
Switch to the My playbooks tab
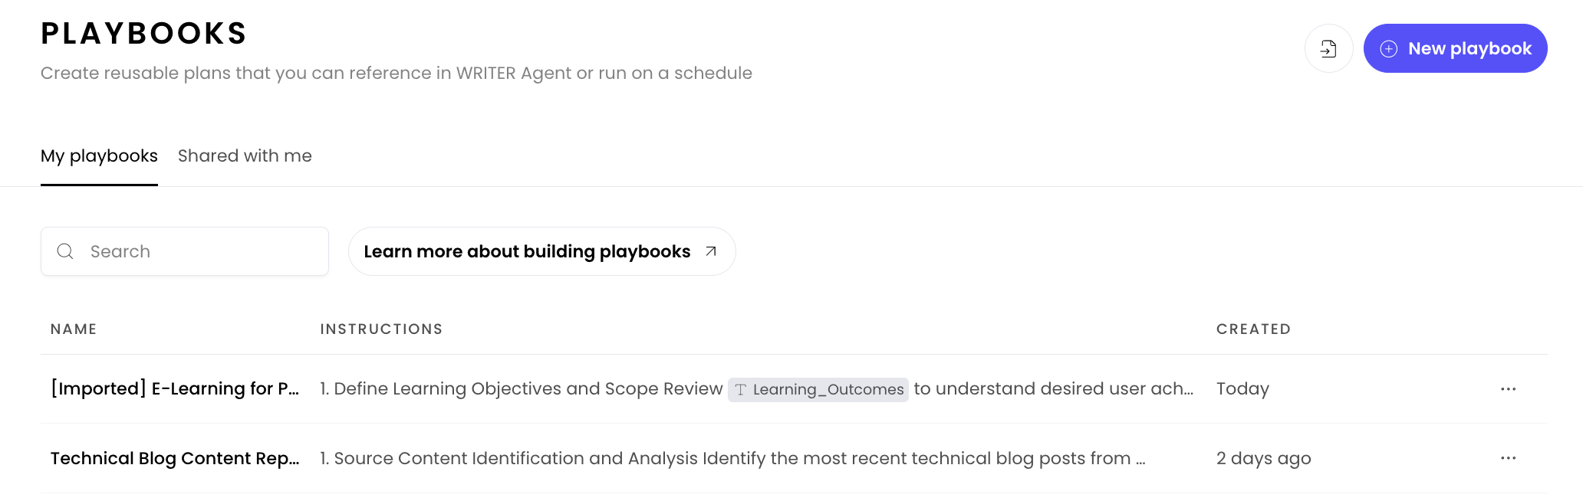pos(99,156)
